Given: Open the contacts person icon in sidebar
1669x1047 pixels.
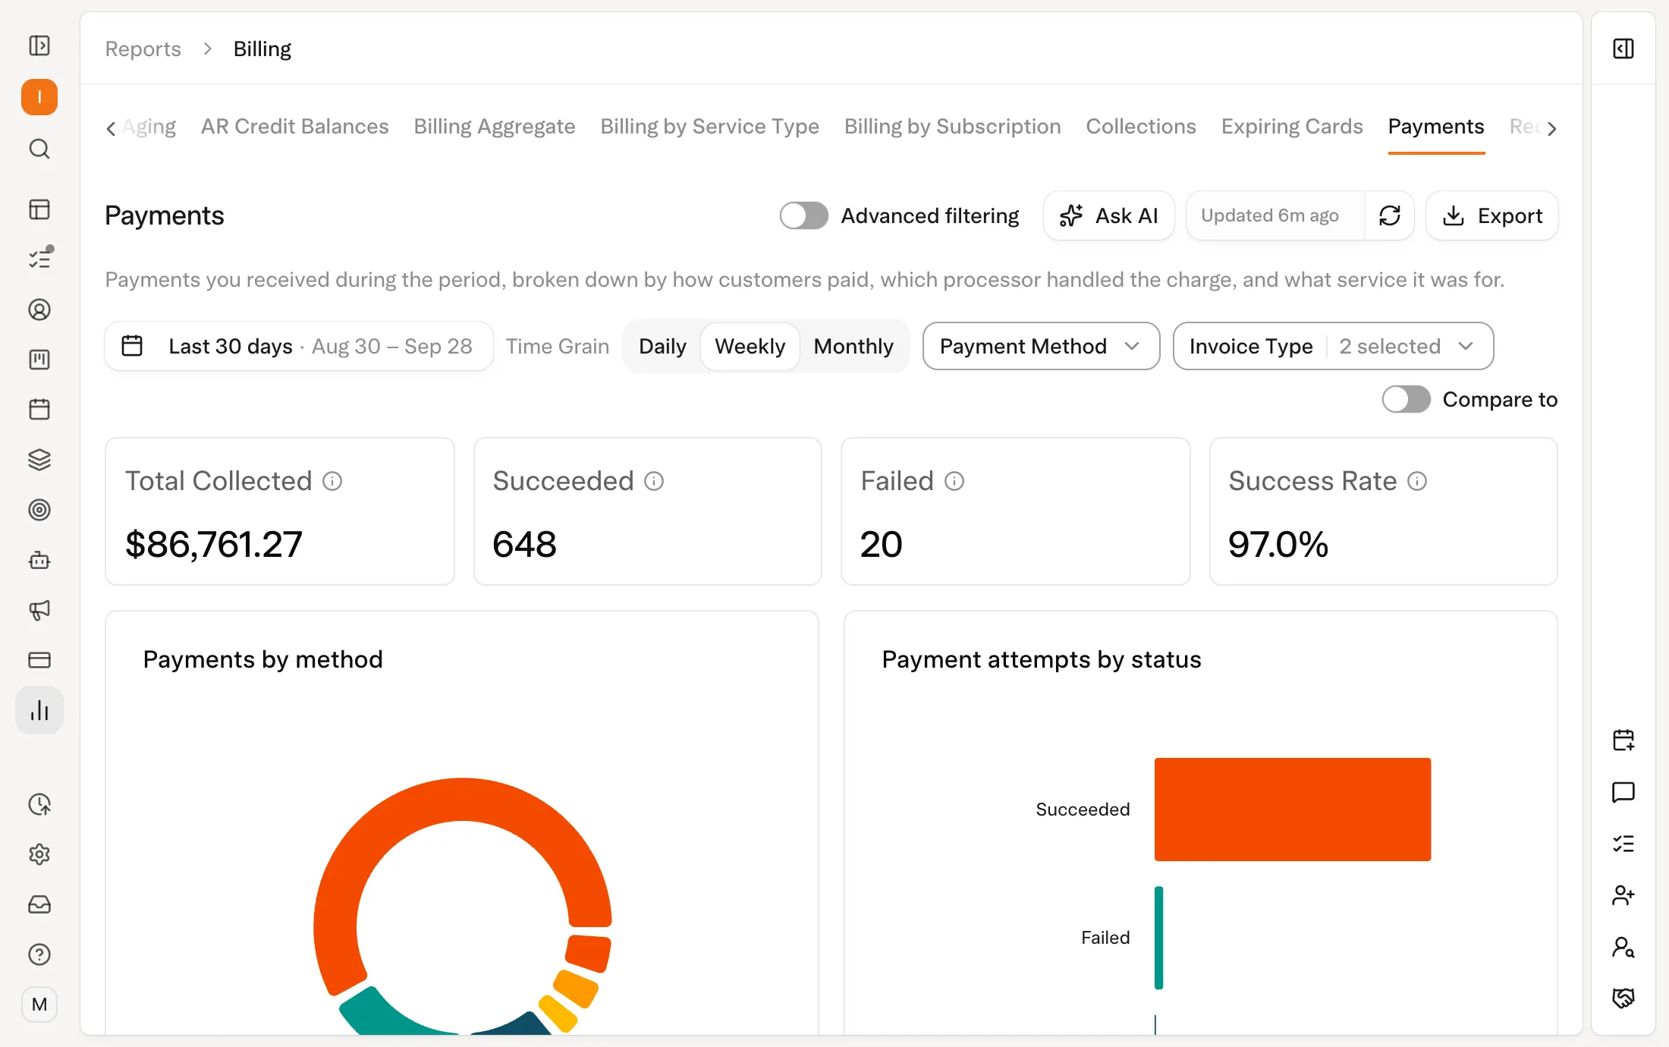Looking at the screenshot, I should tap(39, 310).
